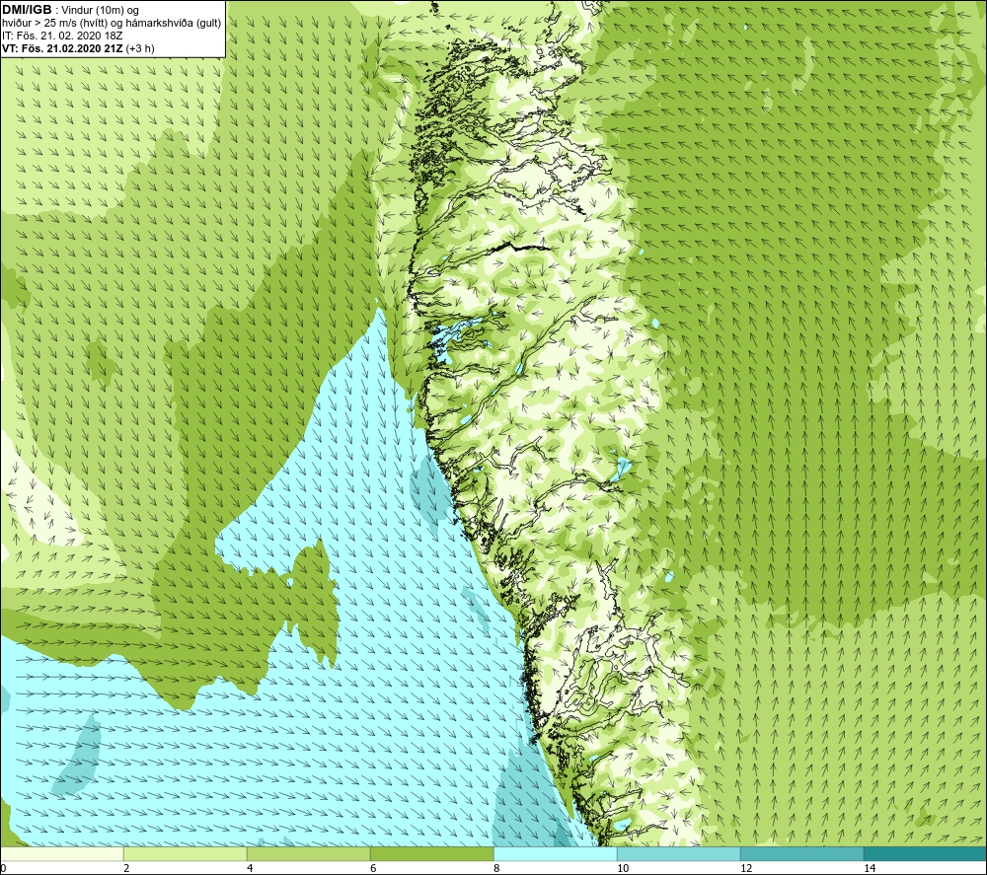
Task: Click the 6–8 m/s olive green swatch
Action: pos(432,853)
